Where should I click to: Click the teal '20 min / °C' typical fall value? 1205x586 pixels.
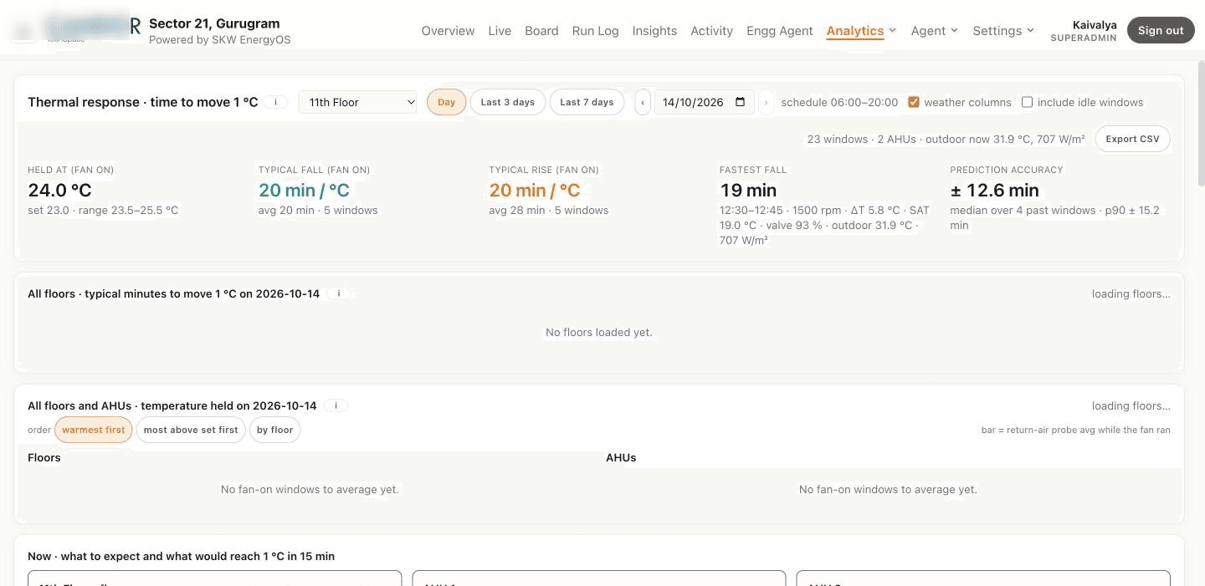point(304,191)
